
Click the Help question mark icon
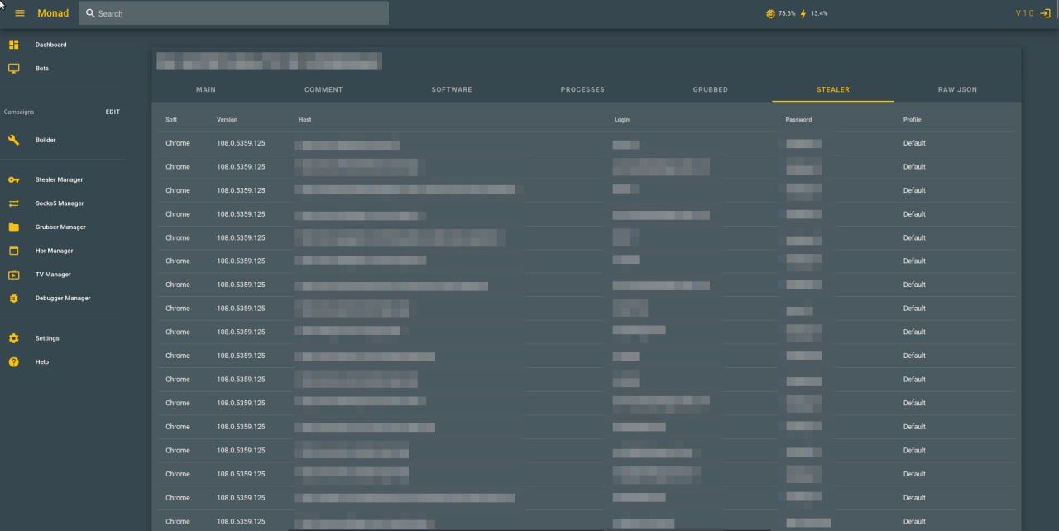[13, 362]
